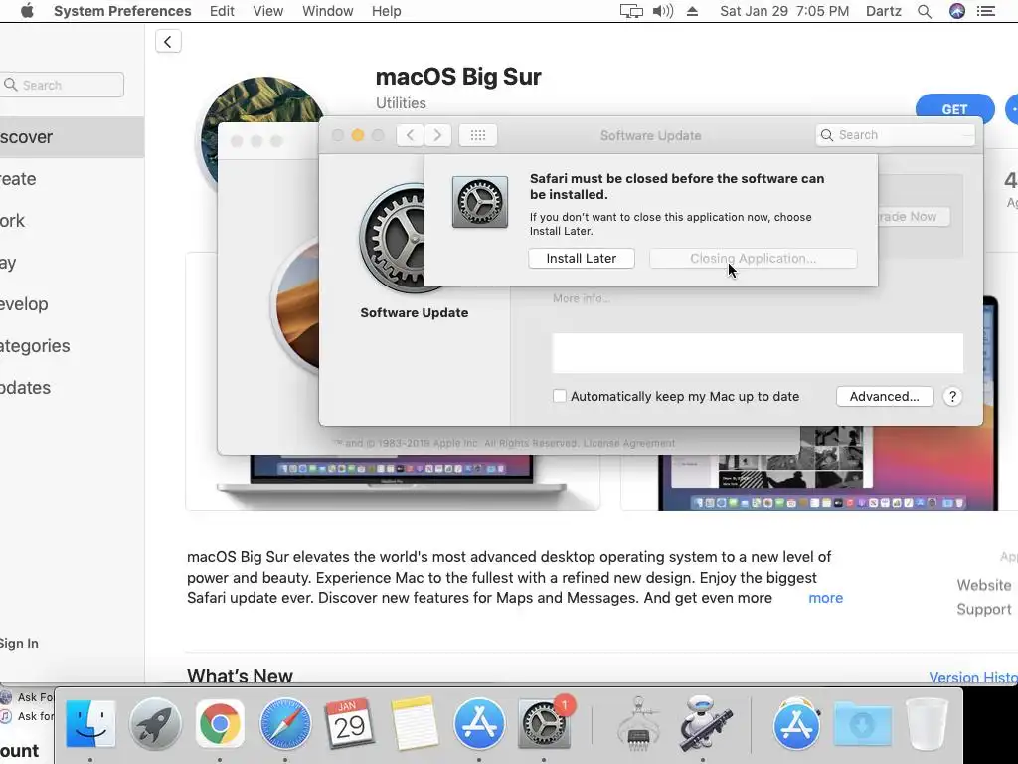Viewport: 1018px width, 764px height.
Task: Click Sign In in App Store sidebar
Action: (19, 644)
